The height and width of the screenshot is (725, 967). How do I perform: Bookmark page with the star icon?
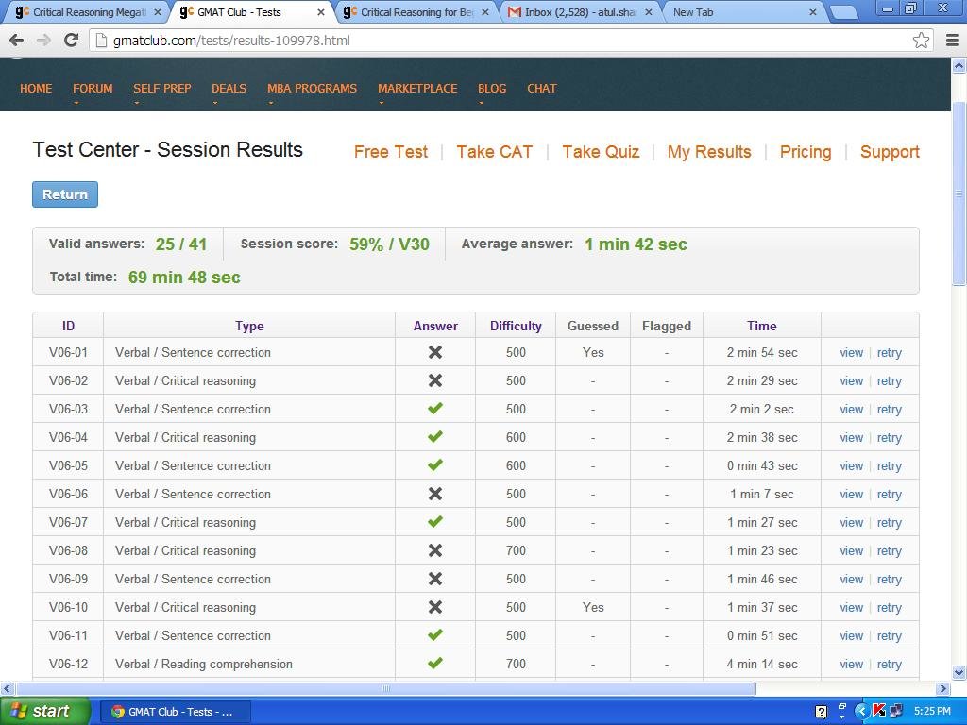921,40
